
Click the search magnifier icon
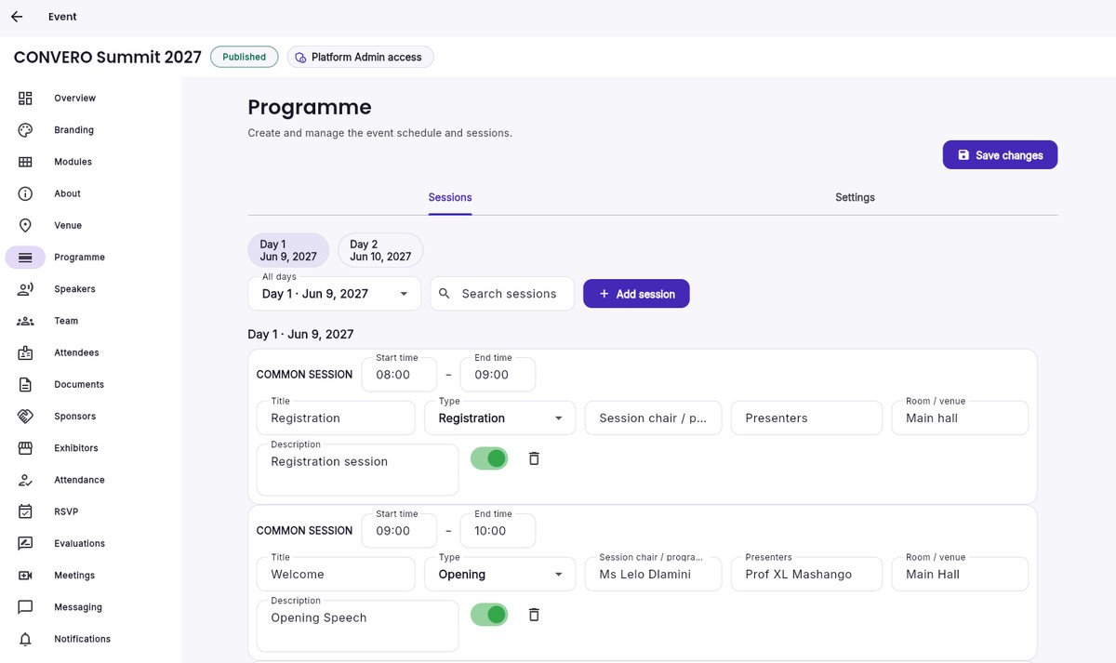pyautogui.click(x=445, y=294)
